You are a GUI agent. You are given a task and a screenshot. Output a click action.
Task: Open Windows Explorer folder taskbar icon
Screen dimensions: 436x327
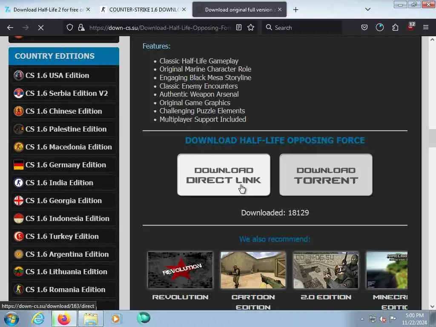(91, 318)
